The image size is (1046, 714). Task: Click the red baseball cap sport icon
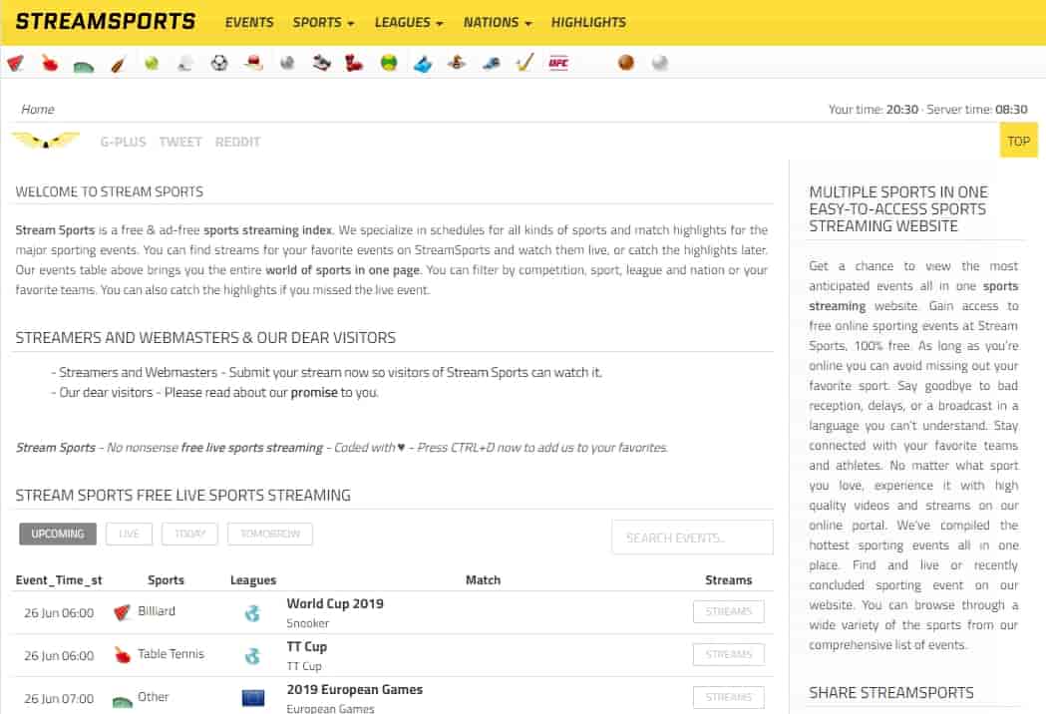253,63
